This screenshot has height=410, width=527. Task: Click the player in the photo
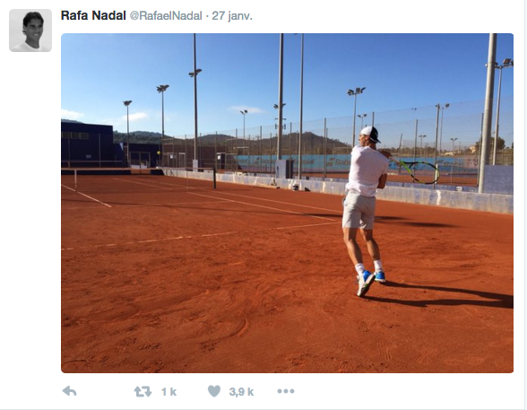[x=364, y=211]
